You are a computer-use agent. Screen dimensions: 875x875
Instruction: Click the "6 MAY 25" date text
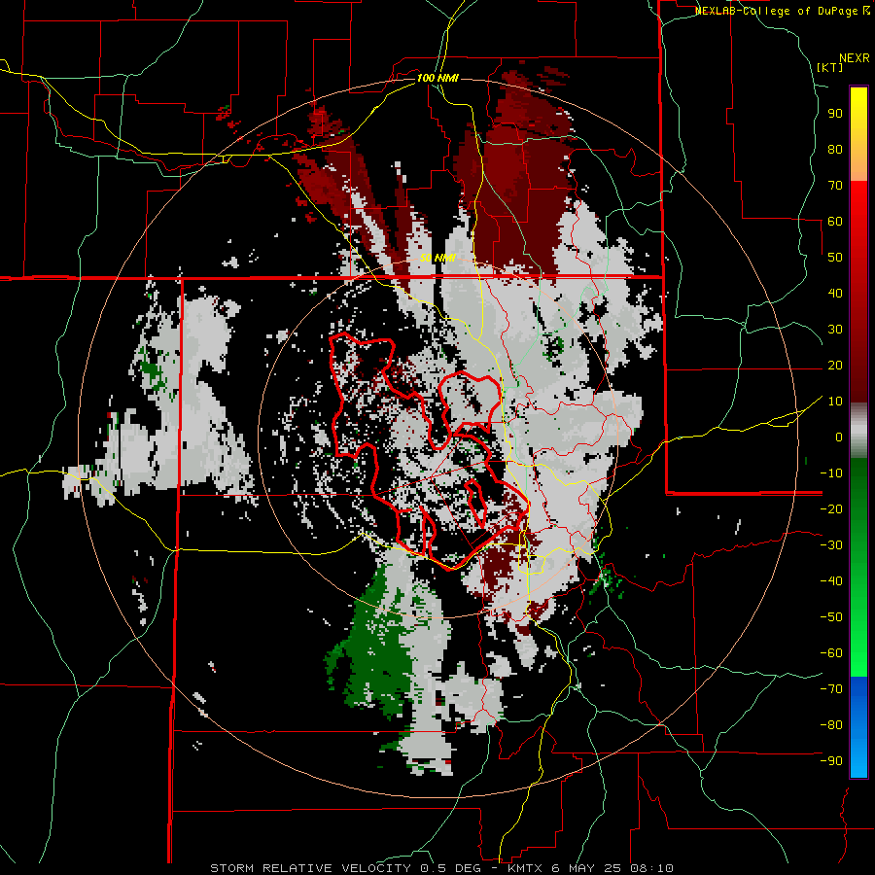587,868
